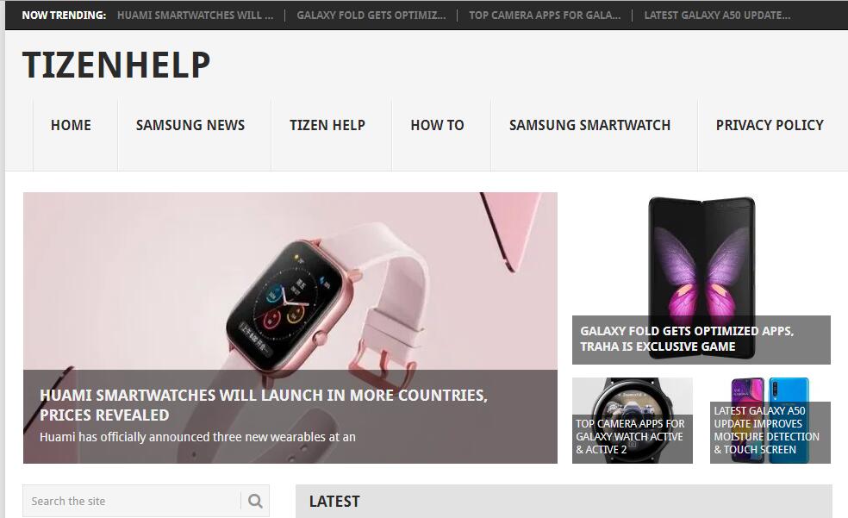Open trending link Huami Smartwatches Will
Image resolution: width=848 pixels, height=518 pixels.
point(196,16)
